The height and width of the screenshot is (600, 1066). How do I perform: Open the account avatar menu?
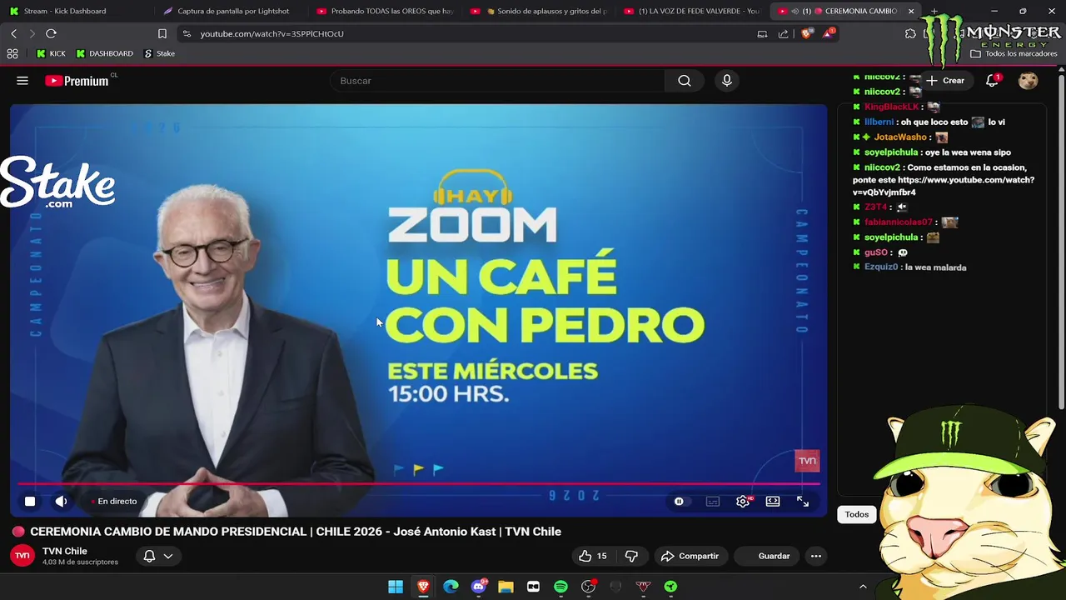(1028, 81)
